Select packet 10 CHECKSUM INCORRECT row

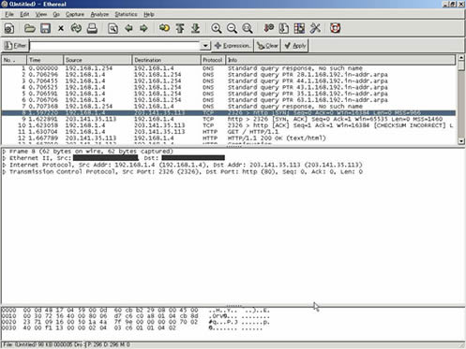tap(229, 125)
